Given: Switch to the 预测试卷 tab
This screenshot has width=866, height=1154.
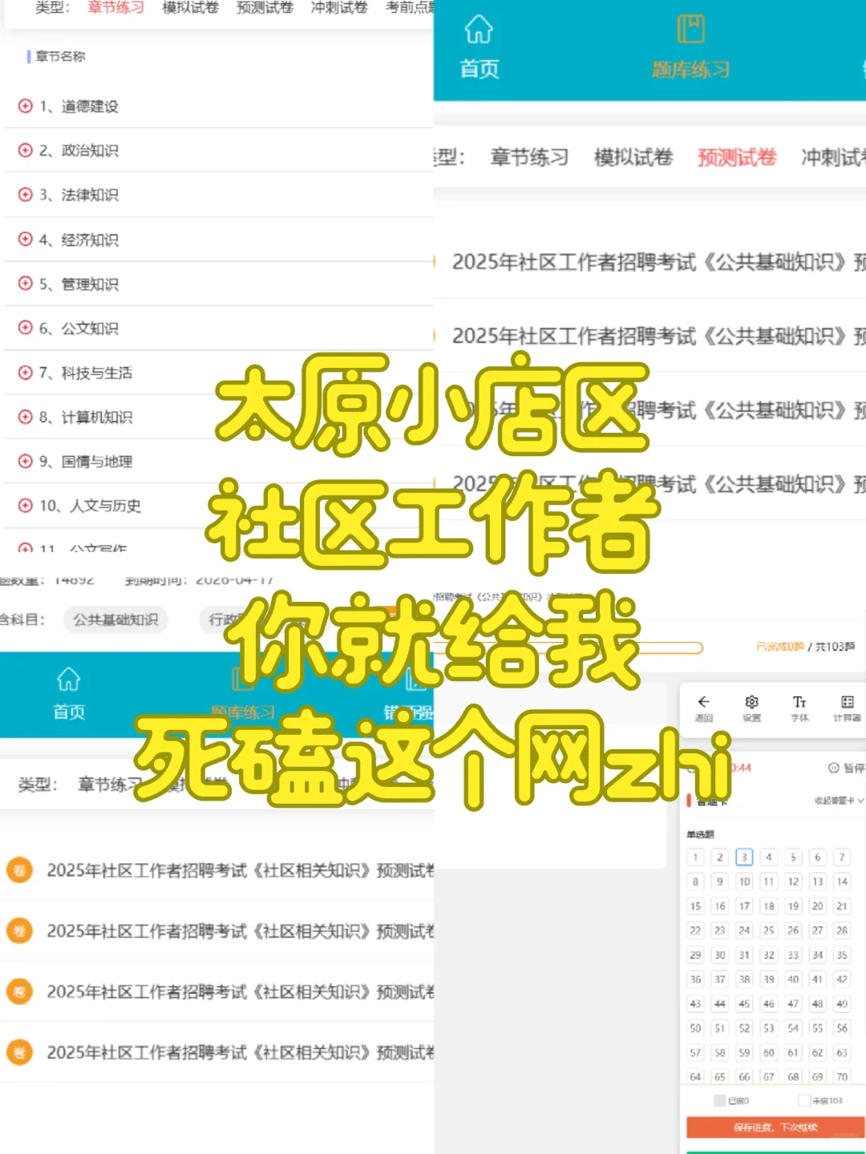Looking at the screenshot, I should (x=736, y=158).
